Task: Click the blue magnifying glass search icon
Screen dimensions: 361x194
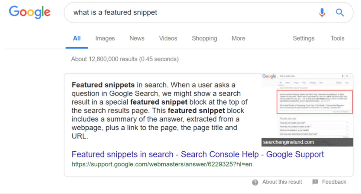Action: pyautogui.click(x=340, y=13)
